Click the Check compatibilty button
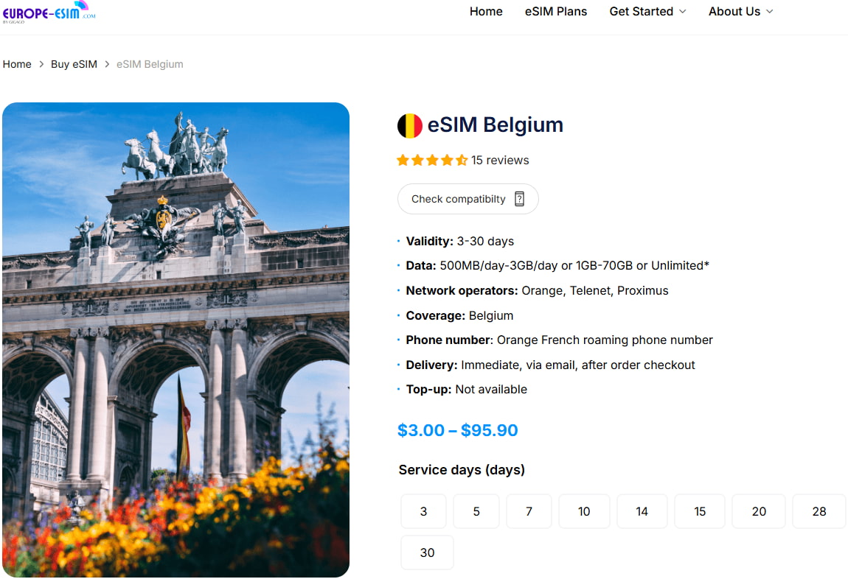The height and width of the screenshot is (579, 848). click(468, 198)
